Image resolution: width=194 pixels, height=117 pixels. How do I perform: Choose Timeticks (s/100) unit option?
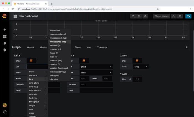click(x=59, y=72)
